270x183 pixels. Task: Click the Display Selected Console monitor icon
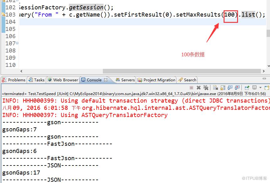click(254, 88)
